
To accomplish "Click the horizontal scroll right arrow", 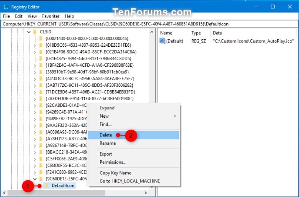I will [146, 193].
